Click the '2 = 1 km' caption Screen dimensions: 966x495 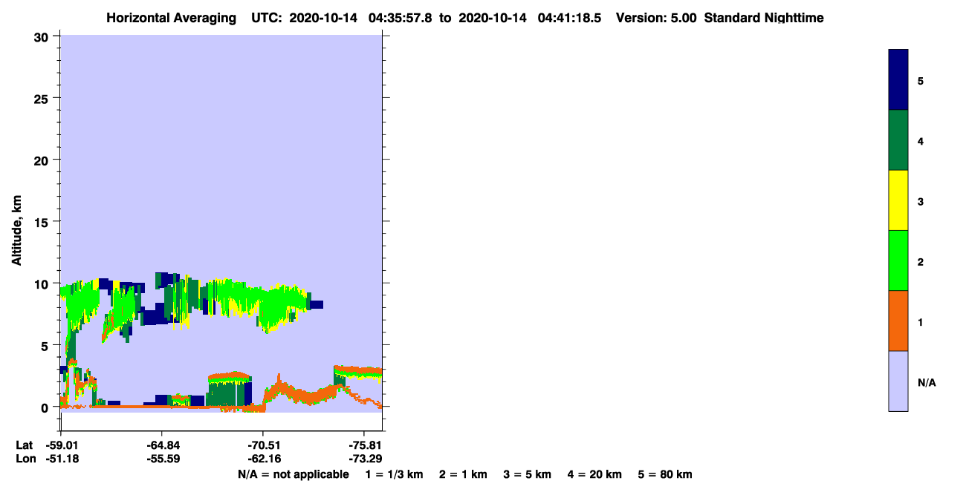tap(463, 474)
